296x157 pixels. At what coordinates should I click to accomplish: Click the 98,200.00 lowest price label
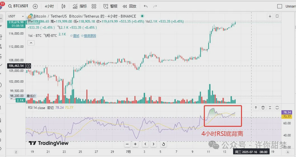click(x=17, y=96)
